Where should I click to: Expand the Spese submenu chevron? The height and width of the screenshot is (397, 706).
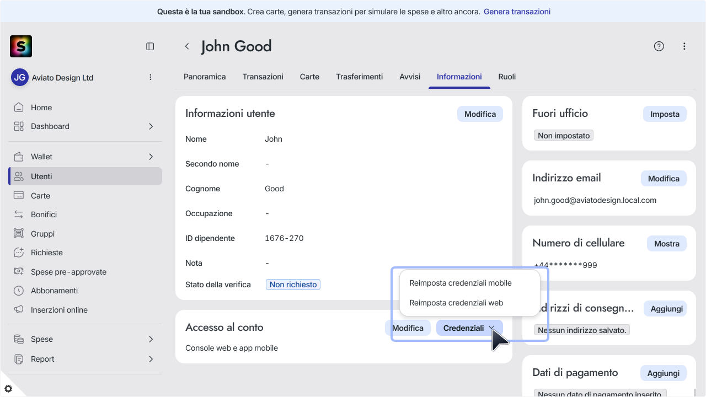tap(151, 339)
